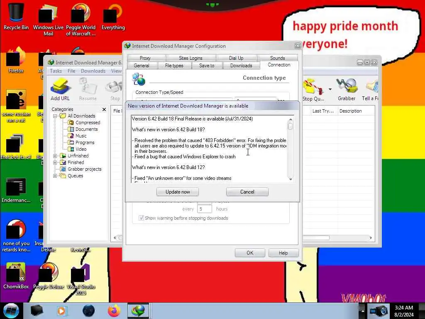
Task: Toggle Show warning before stopping downloads
Action: (141, 218)
